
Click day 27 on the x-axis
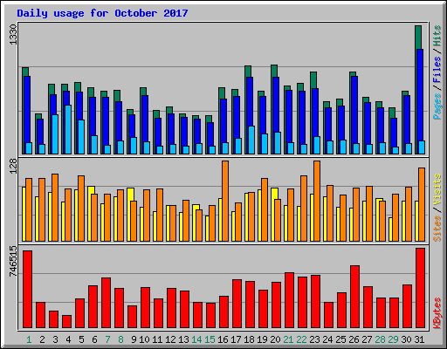coord(367,339)
